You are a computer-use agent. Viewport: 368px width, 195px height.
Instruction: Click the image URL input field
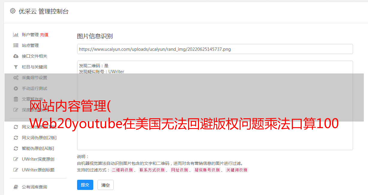click(x=215, y=49)
